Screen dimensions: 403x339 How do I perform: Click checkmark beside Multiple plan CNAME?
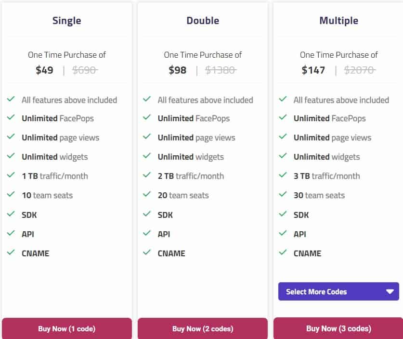pyautogui.click(x=283, y=252)
